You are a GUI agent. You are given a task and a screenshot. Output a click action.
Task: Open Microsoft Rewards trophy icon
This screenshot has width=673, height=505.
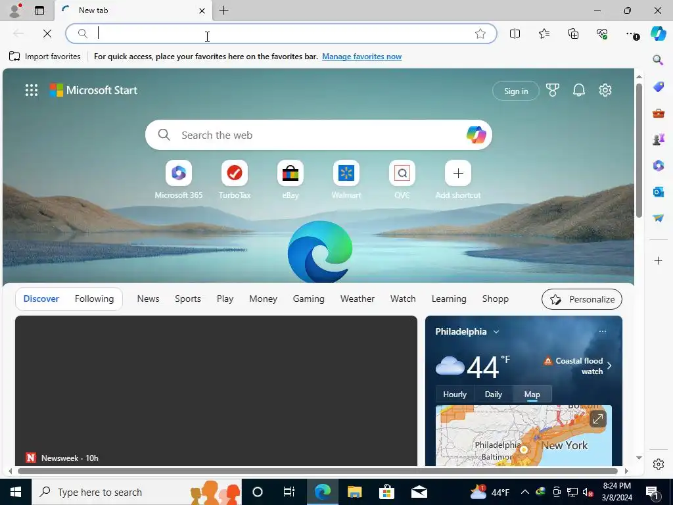(x=552, y=90)
